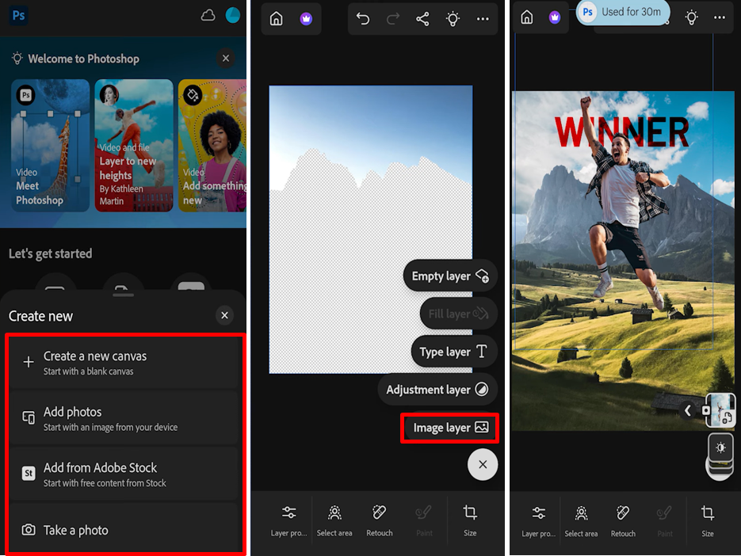Open the Select area tool
This screenshot has height=556, width=741.
tap(334, 519)
